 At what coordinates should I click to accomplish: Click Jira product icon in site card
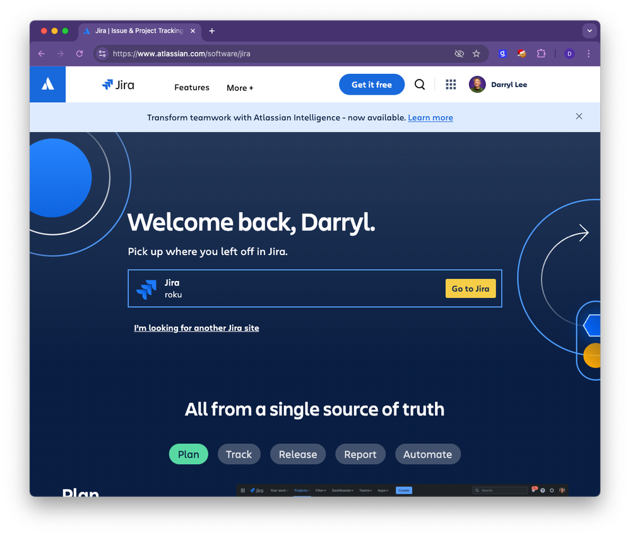(x=146, y=289)
